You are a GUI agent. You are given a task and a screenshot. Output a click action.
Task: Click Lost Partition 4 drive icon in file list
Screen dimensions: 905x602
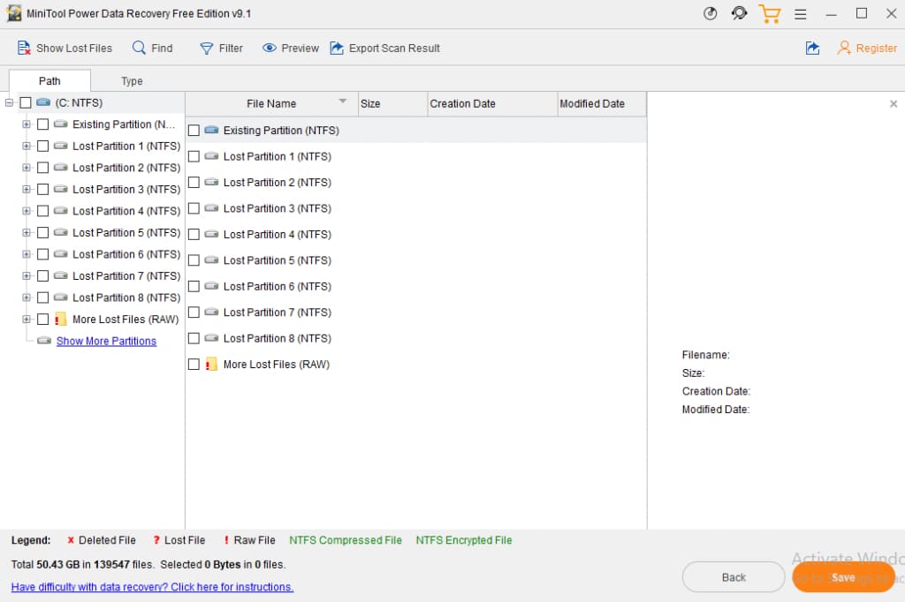(212, 234)
